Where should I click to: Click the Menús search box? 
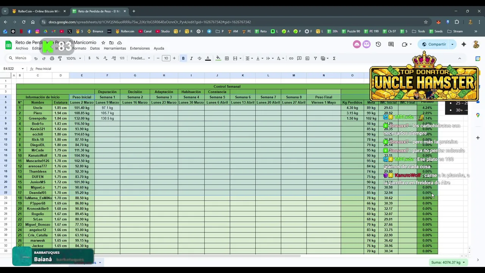(x=18, y=58)
